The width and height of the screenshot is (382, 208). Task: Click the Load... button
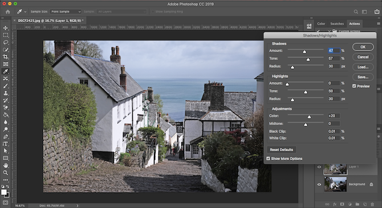363,67
